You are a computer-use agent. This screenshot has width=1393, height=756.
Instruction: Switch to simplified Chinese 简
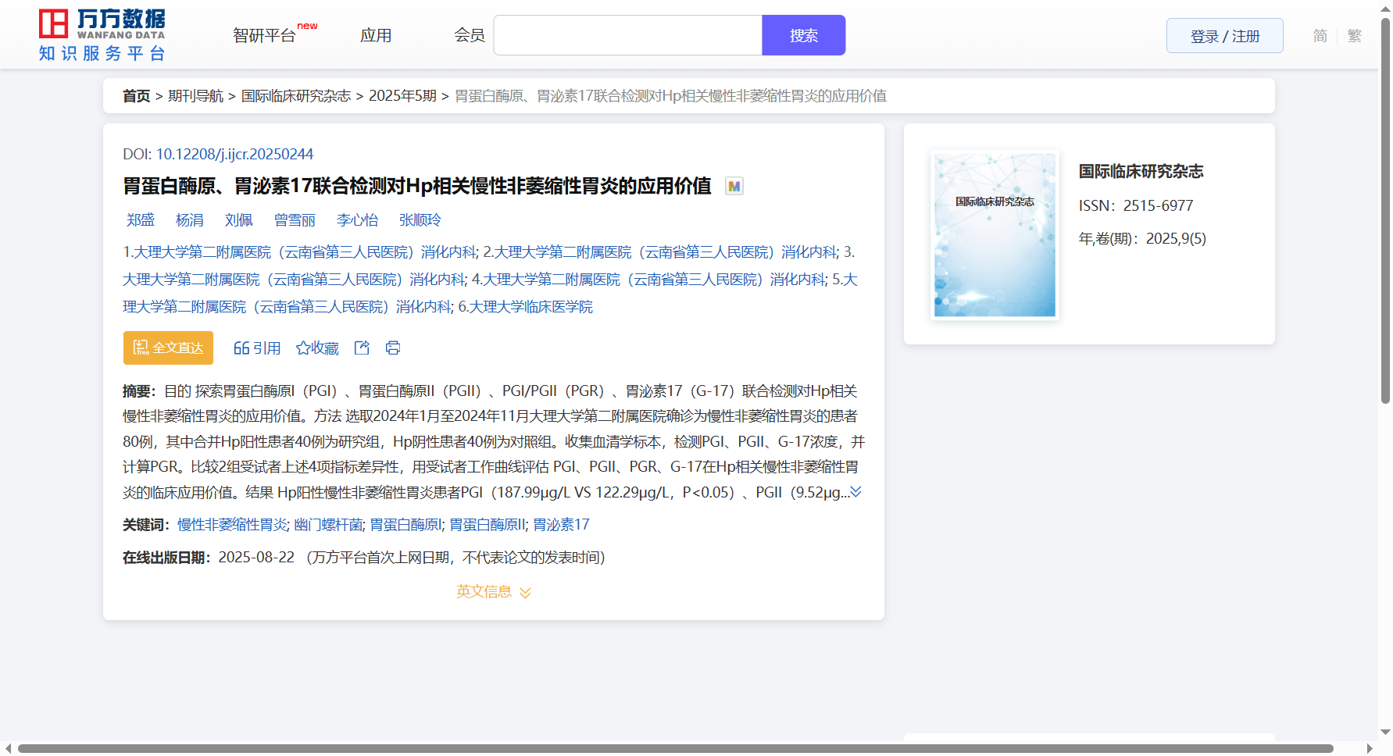(x=1320, y=36)
